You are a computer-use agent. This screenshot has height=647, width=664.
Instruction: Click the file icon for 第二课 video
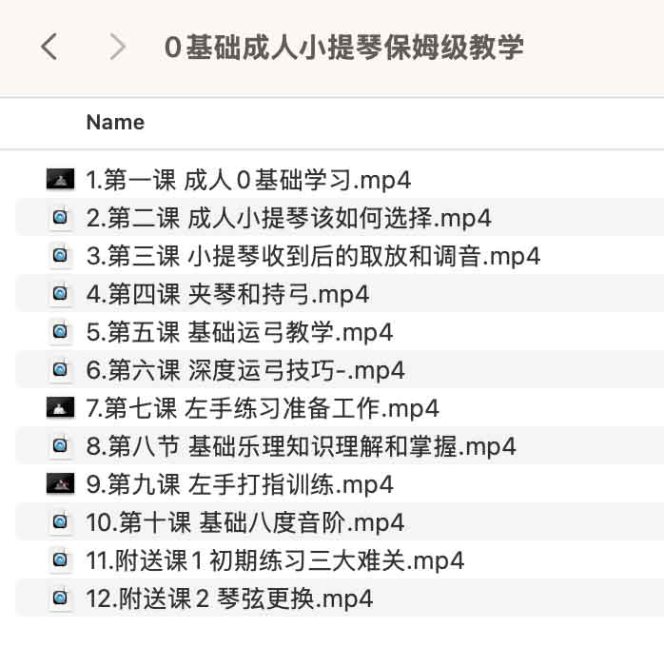pyautogui.click(x=60, y=218)
